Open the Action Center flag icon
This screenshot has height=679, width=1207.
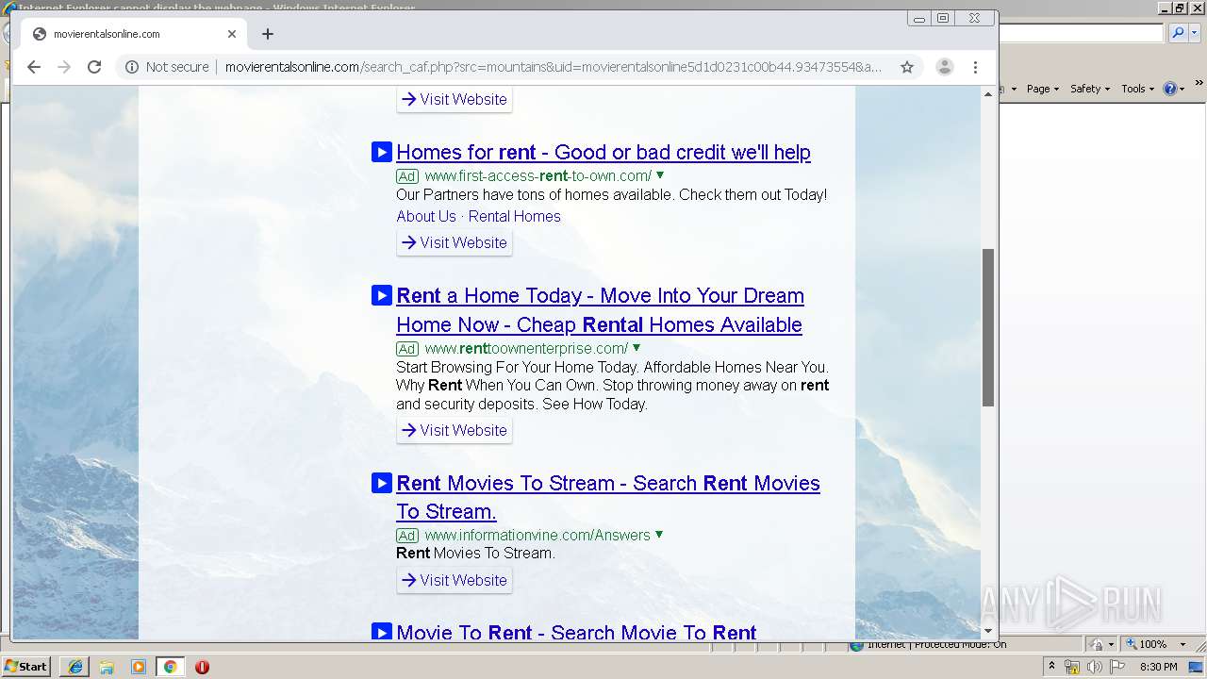tap(1117, 667)
